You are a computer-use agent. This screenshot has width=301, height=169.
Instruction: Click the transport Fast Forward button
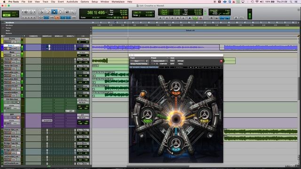click(178, 18)
